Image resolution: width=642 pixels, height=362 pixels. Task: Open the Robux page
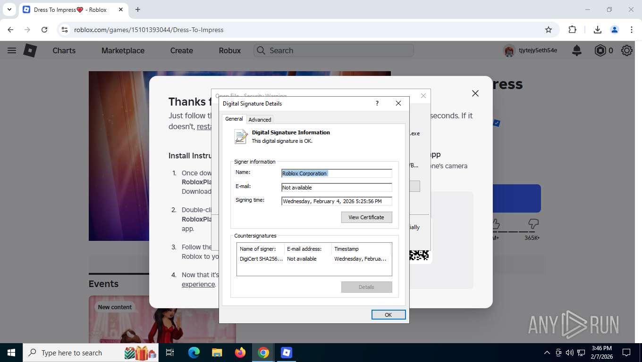pyautogui.click(x=230, y=50)
